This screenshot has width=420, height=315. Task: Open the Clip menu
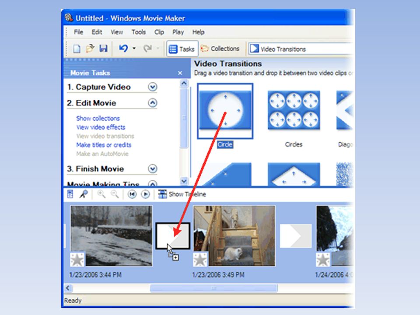[159, 32]
